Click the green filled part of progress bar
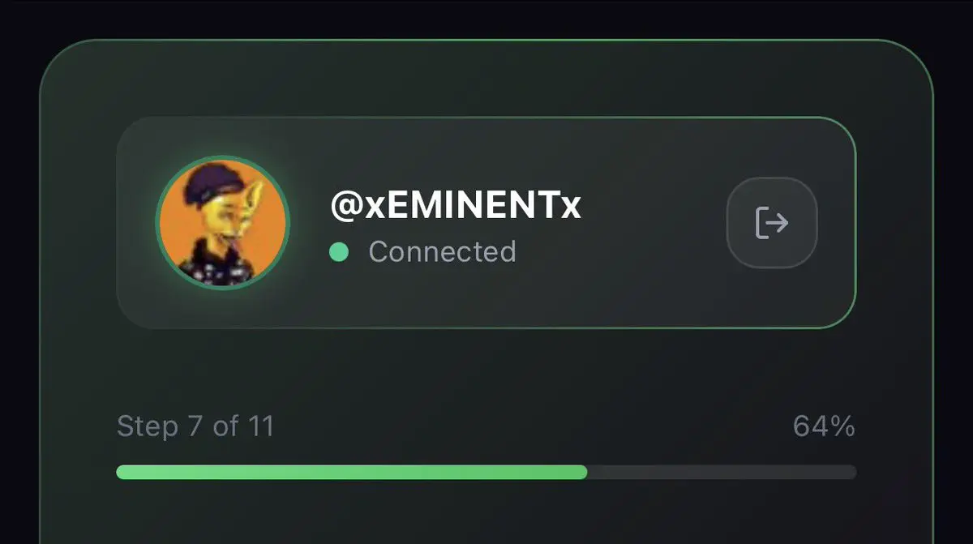 (352, 472)
